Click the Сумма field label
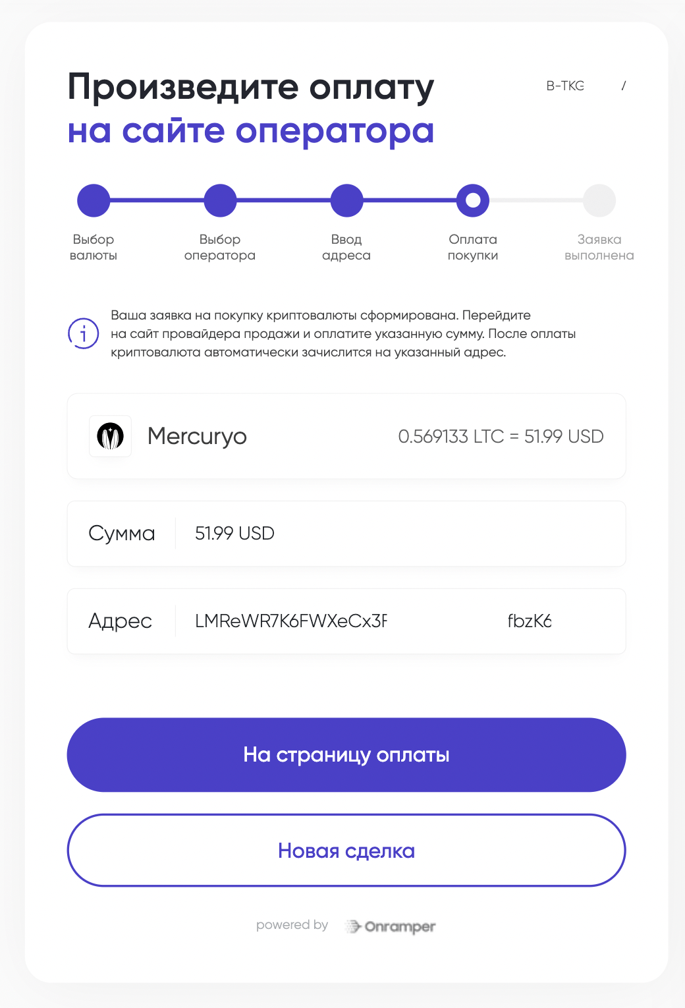685x1008 pixels. click(123, 534)
